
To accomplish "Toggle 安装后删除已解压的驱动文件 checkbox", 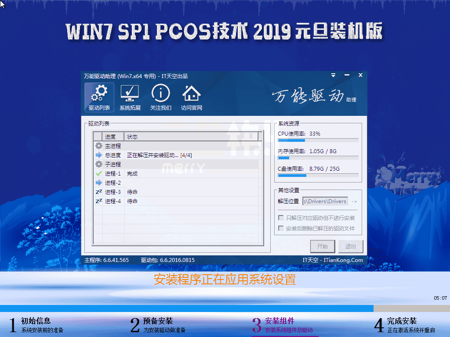I will (281, 228).
